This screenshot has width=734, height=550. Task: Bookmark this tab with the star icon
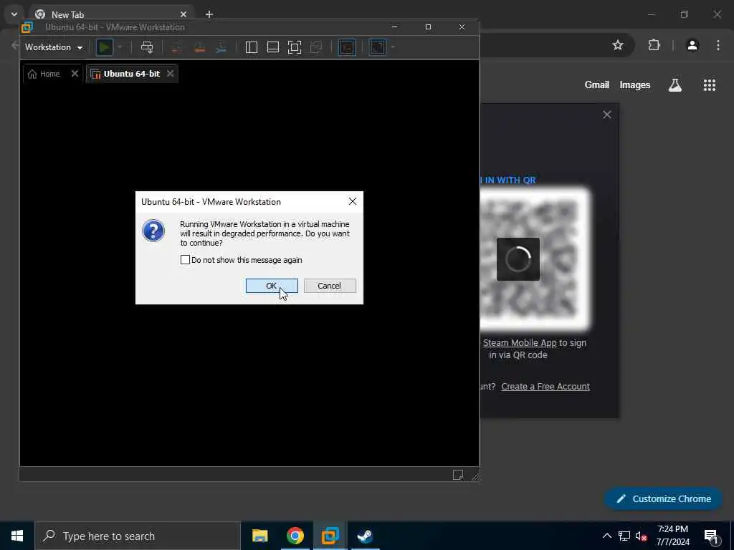pos(618,45)
